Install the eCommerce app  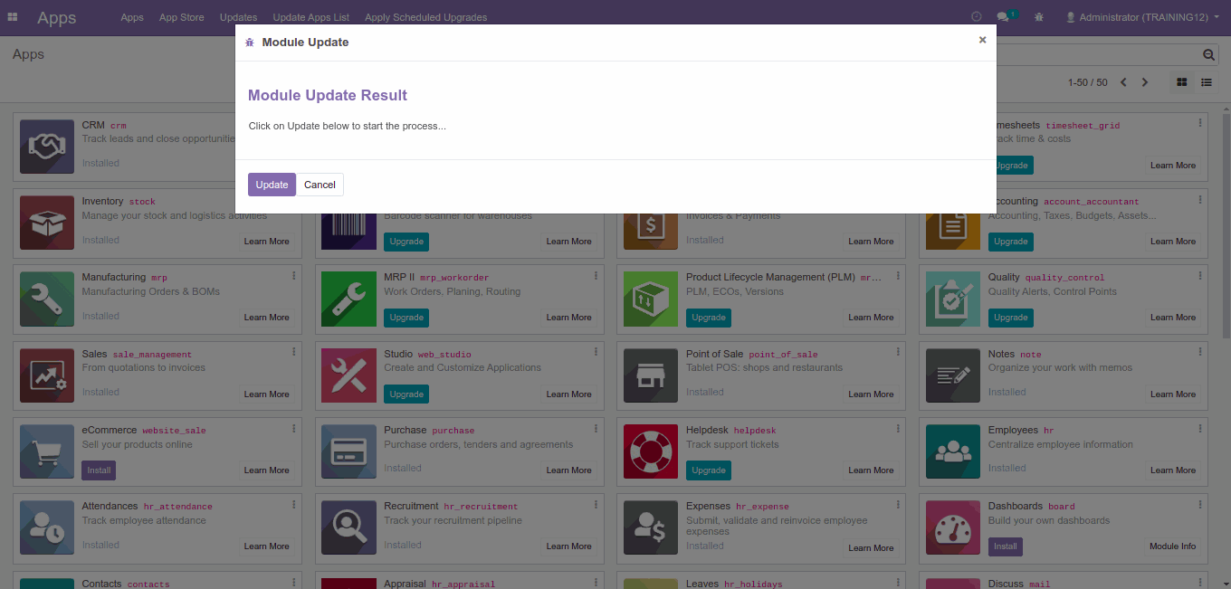click(99, 470)
